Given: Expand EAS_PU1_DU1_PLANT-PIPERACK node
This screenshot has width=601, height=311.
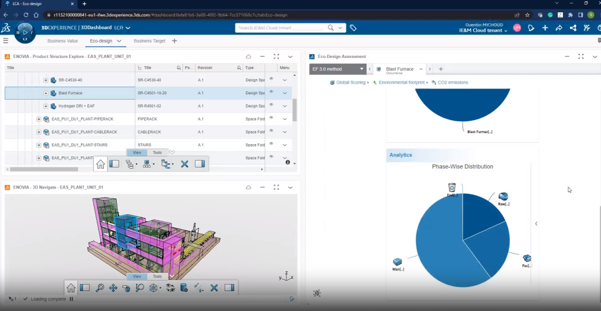Looking at the screenshot, I should [39, 119].
